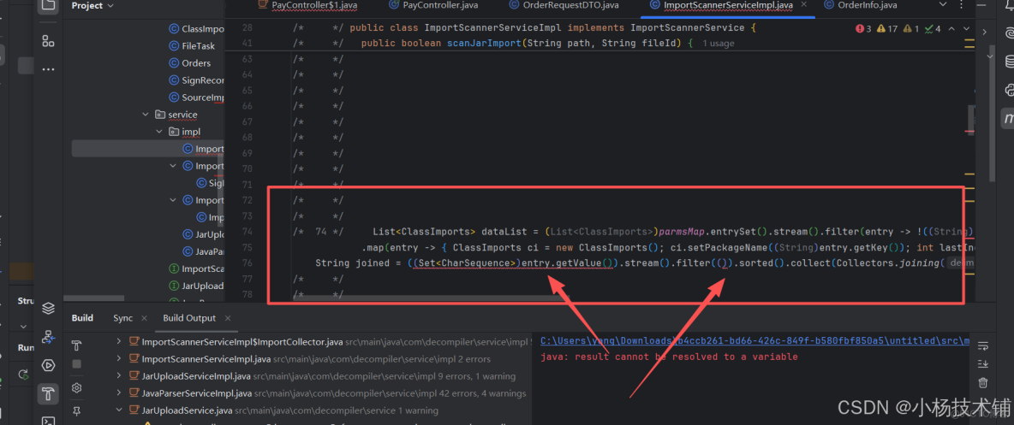
Task: Select the ClassImpo… class in project tree
Action: pos(196,28)
